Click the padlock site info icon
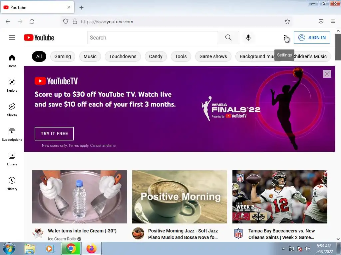This screenshot has height=255, width=341. [75, 22]
